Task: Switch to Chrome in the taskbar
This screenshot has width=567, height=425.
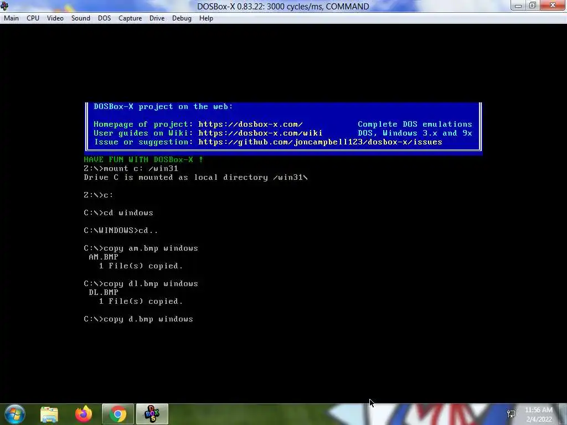Action: tap(118, 414)
